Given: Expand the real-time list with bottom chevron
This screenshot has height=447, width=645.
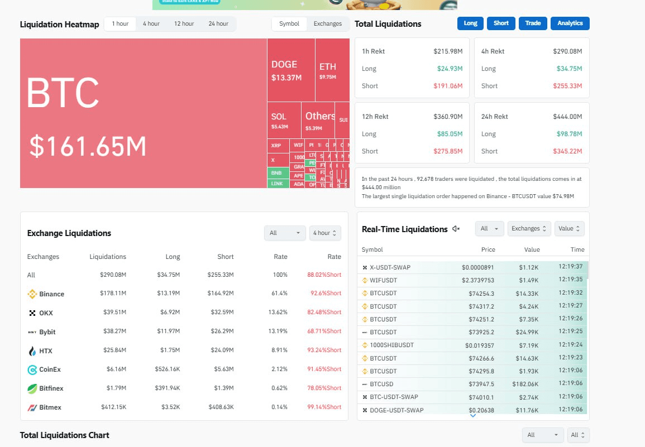Looking at the screenshot, I should pos(473,416).
